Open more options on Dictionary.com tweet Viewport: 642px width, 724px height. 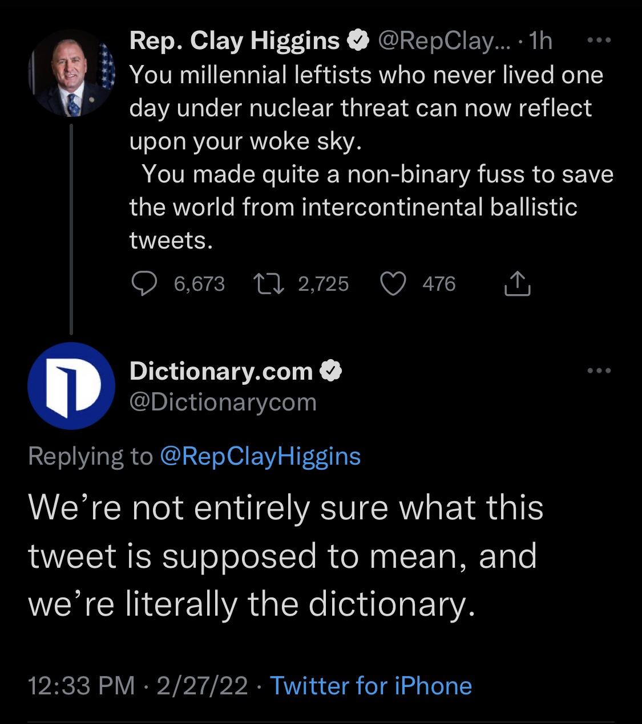point(599,371)
